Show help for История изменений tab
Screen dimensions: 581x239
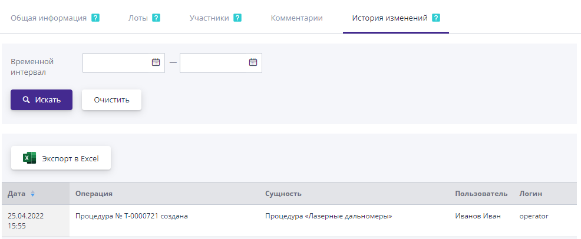(x=436, y=18)
